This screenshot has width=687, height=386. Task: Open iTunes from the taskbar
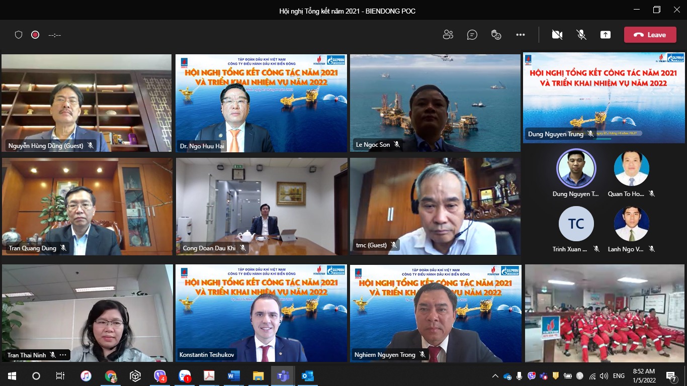(86, 375)
